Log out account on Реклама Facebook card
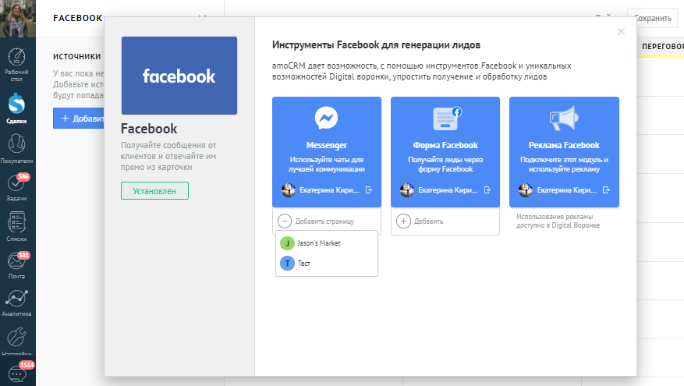This screenshot has width=684, height=386. click(606, 190)
